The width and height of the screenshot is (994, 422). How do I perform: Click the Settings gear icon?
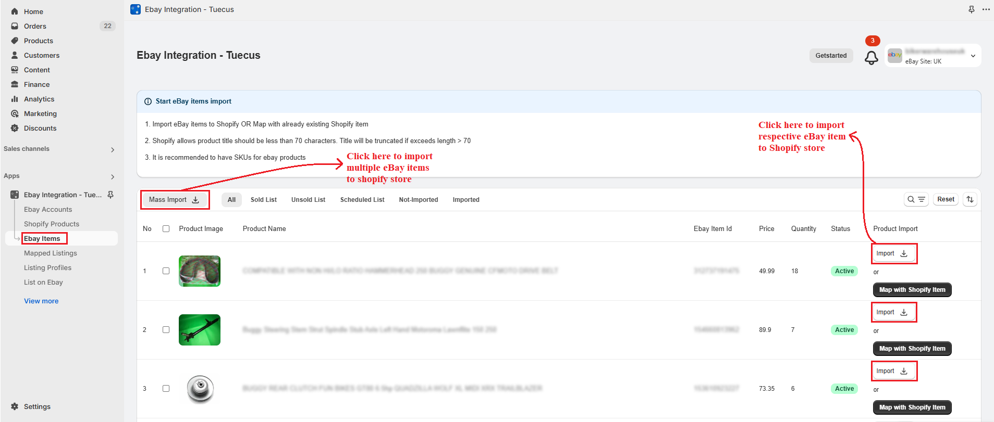tap(15, 406)
